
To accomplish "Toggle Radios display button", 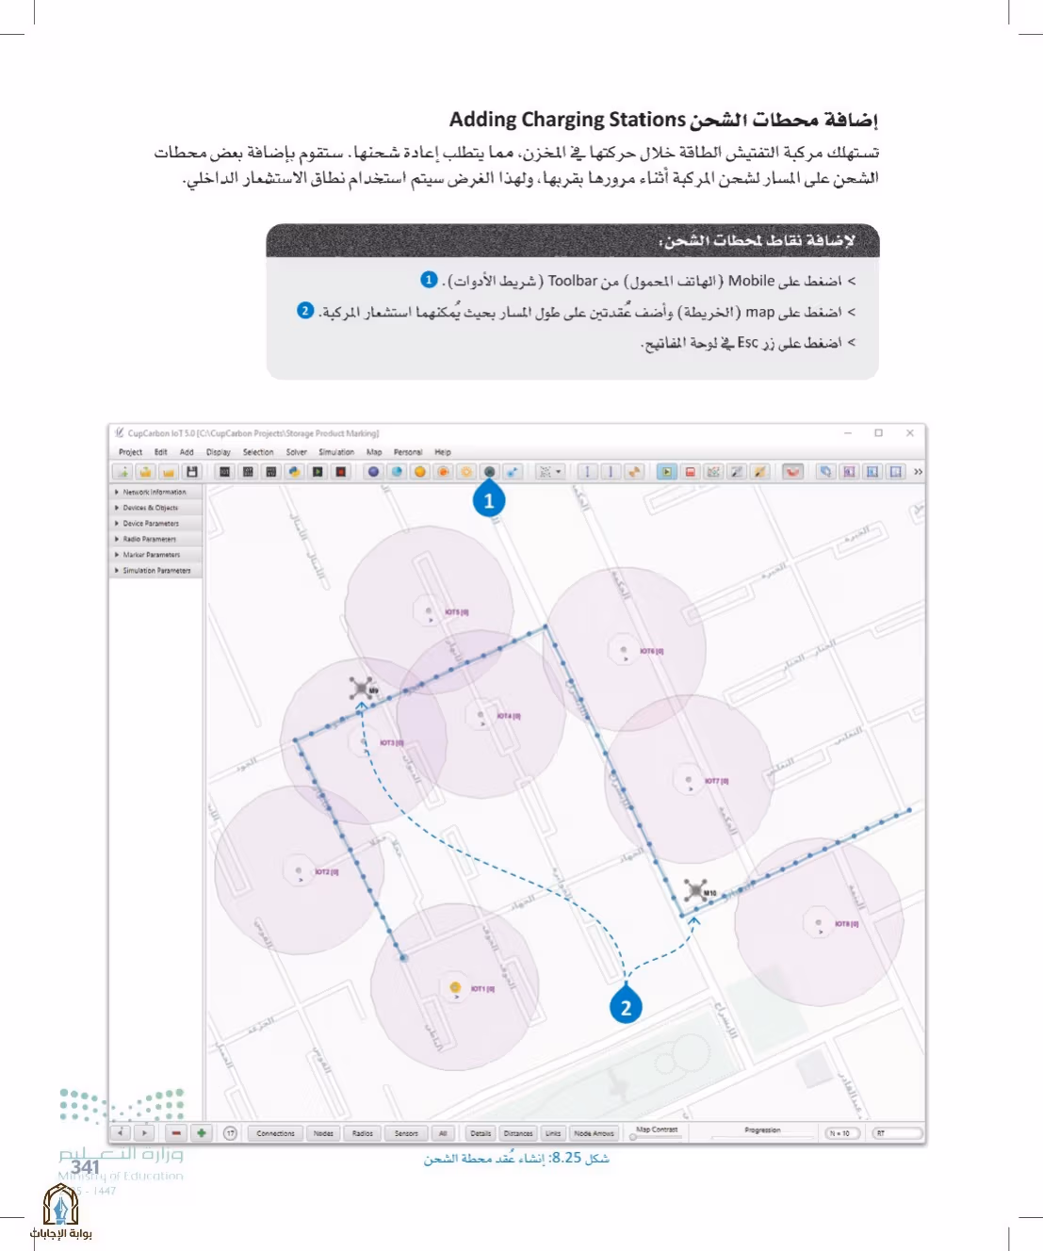I will pos(363,1133).
